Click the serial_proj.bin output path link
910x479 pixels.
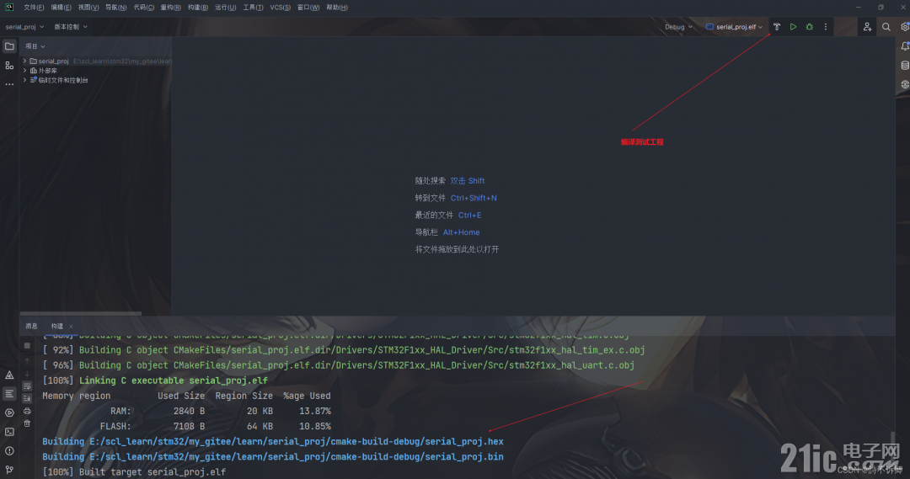tap(297, 457)
